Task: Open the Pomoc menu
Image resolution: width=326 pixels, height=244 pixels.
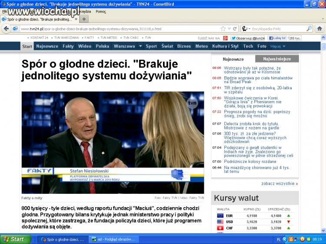Action: pos(101,12)
